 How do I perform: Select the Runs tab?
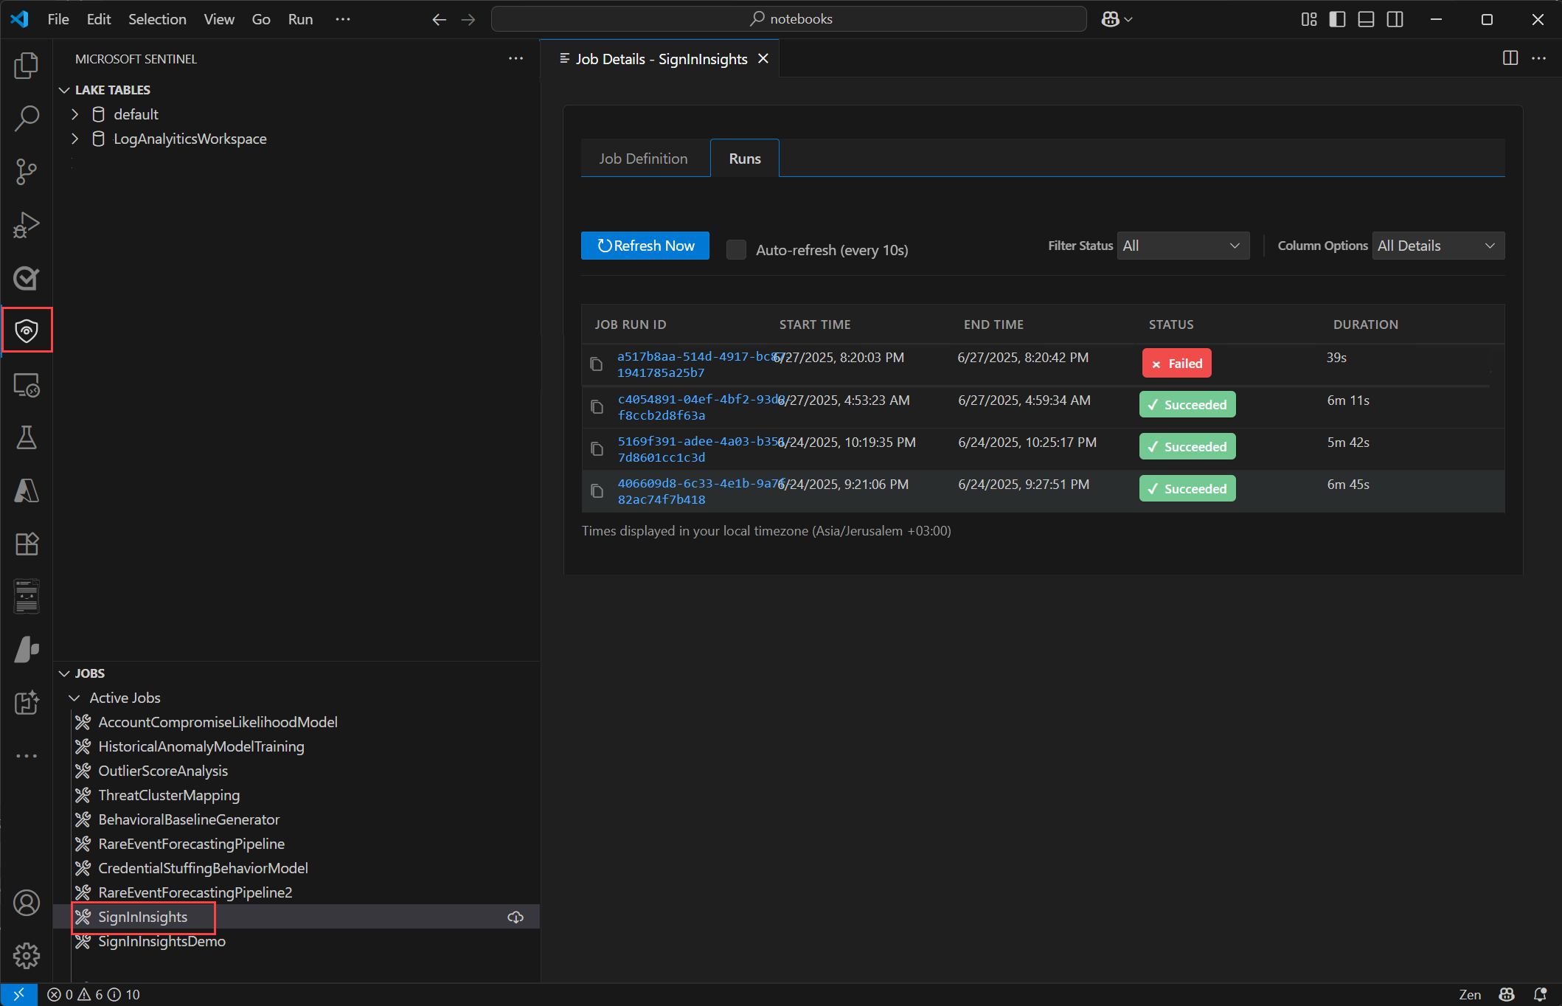(x=745, y=159)
